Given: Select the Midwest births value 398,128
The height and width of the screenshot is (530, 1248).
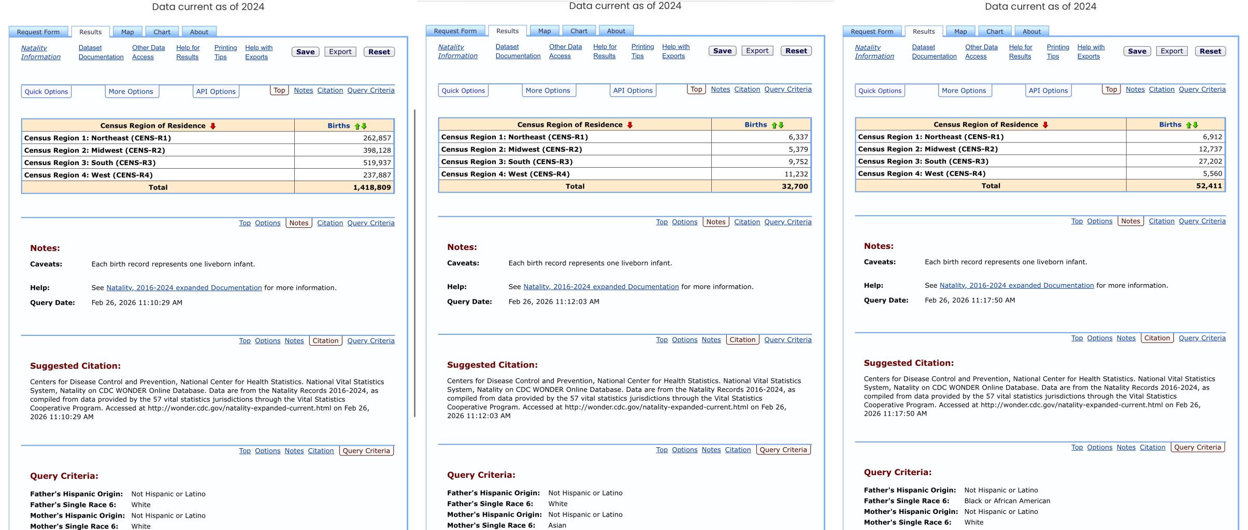Looking at the screenshot, I should [377, 151].
